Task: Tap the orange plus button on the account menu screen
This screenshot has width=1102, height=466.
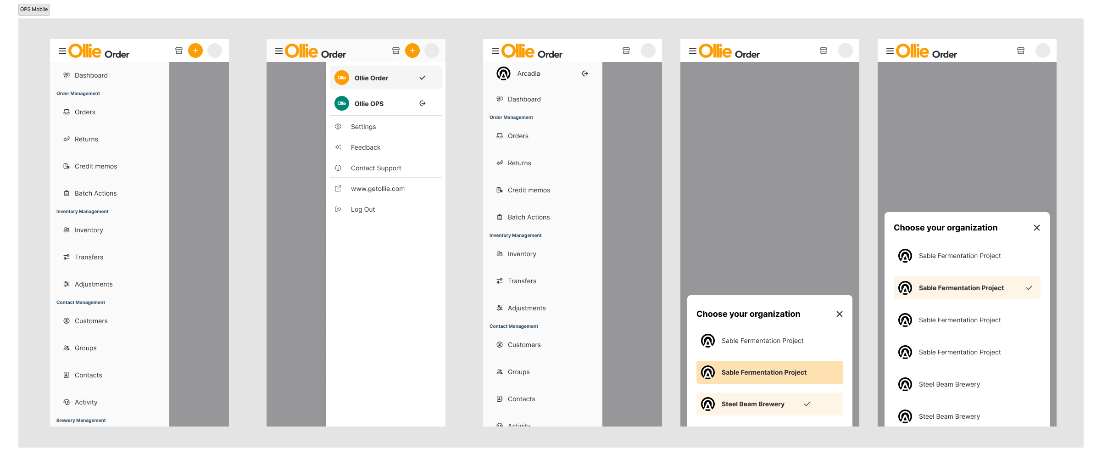Action: pos(412,51)
